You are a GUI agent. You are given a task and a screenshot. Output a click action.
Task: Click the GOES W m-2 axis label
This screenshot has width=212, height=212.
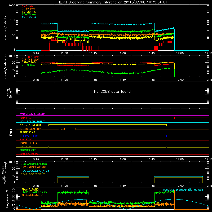point(10,92)
